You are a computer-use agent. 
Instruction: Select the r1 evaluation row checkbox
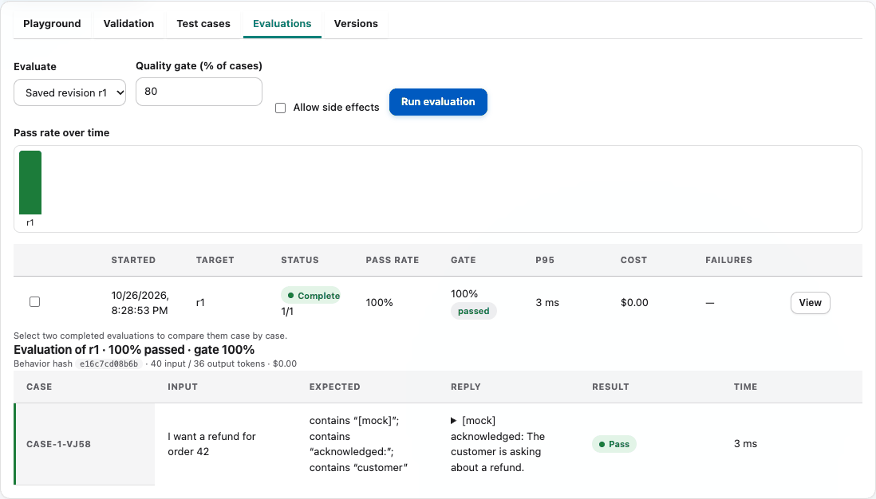[34, 302]
